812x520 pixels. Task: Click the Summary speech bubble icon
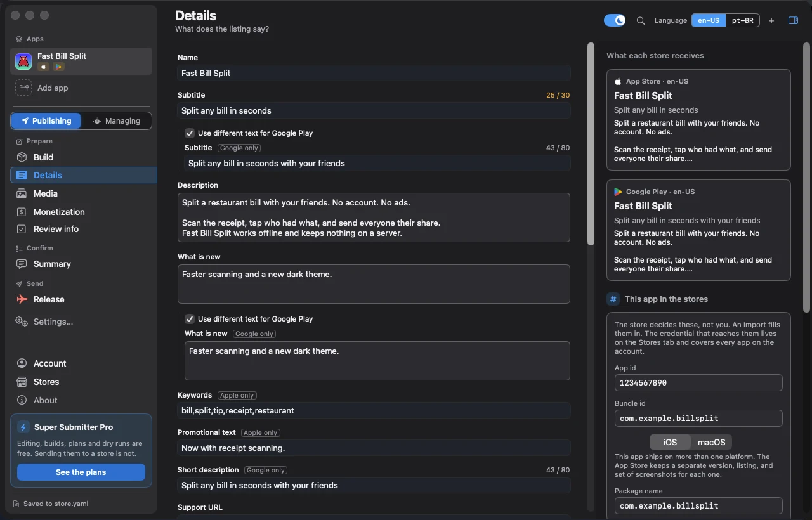pos(22,264)
